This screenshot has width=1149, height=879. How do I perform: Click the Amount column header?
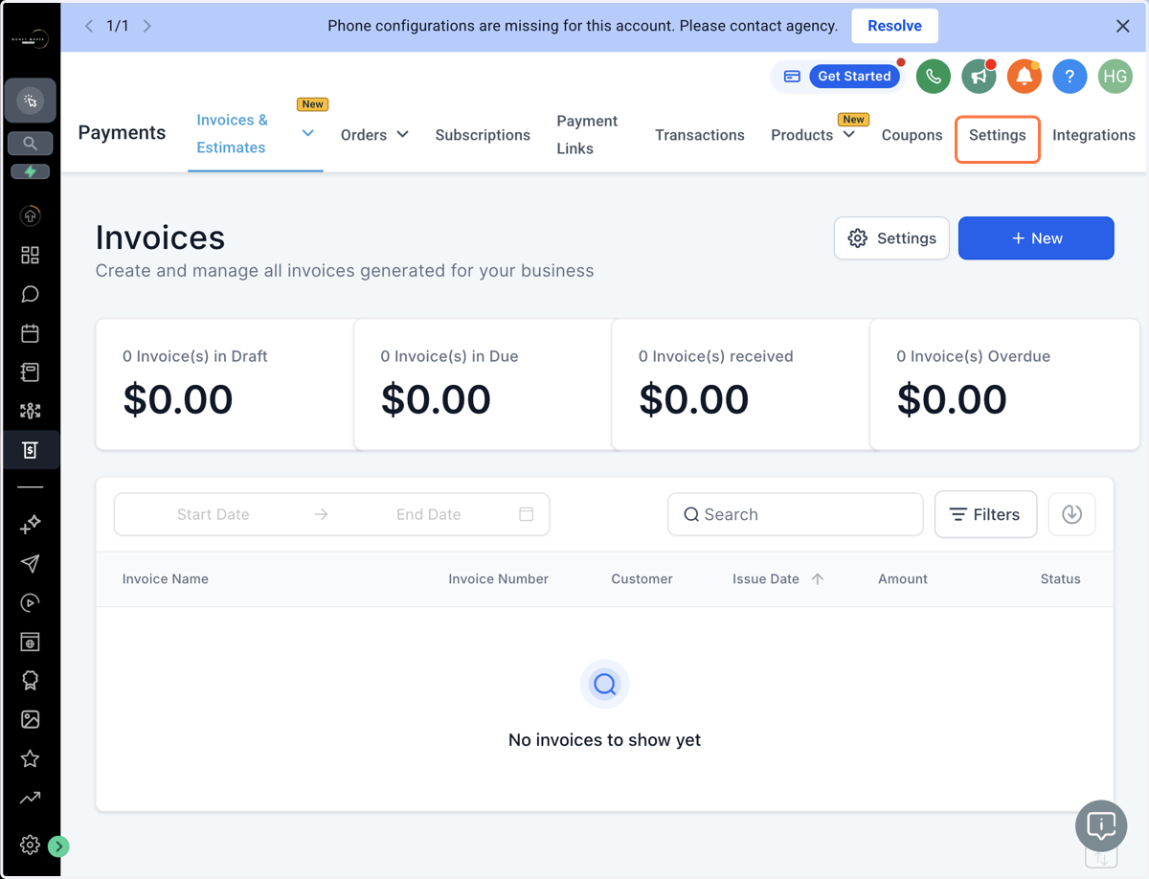903,579
